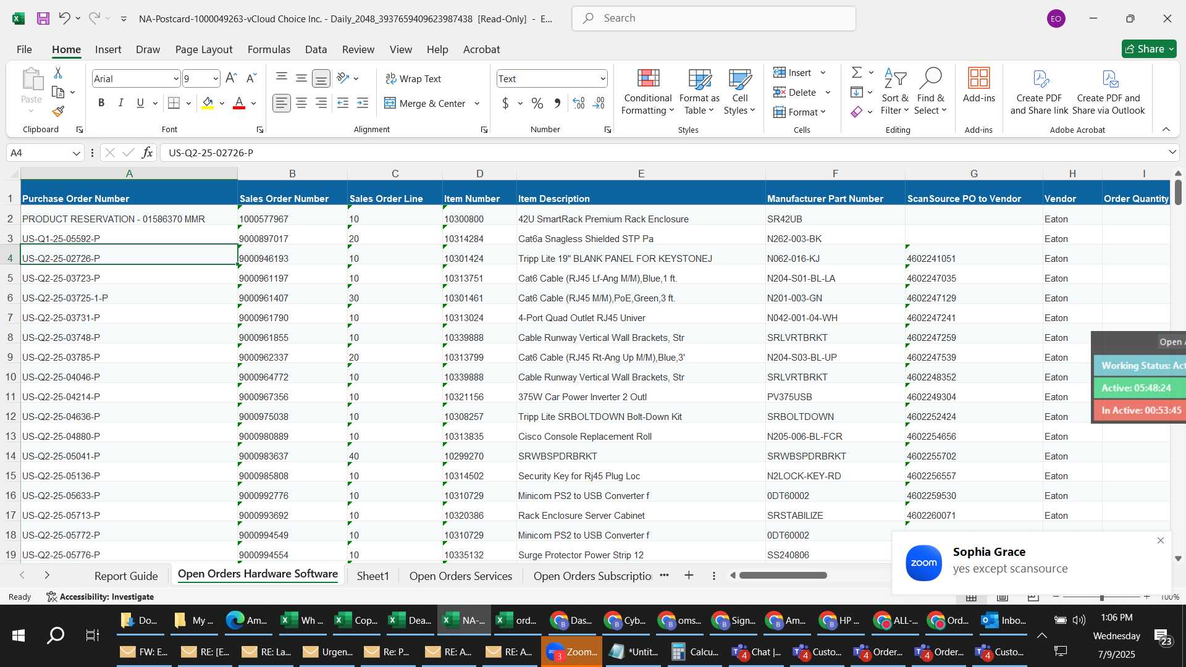Screen dimensions: 1186x667
Task: Click the horizontal sheet scrollbar
Action: tap(783, 576)
